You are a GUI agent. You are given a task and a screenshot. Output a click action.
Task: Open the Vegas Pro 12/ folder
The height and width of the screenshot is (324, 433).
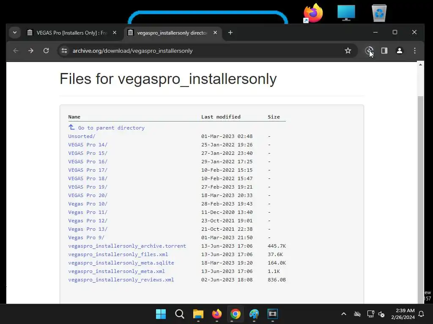pos(88,221)
